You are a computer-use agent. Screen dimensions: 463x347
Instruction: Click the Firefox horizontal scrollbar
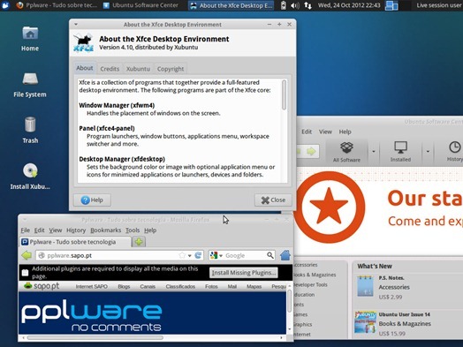95,337
